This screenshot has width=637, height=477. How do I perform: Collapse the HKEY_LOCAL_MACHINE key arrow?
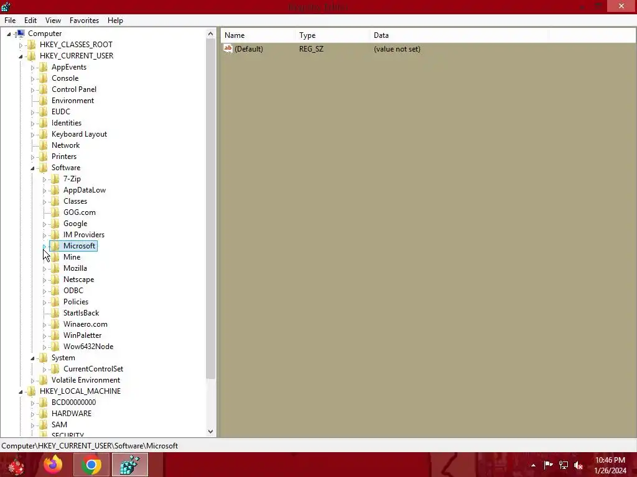pos(21,392)
